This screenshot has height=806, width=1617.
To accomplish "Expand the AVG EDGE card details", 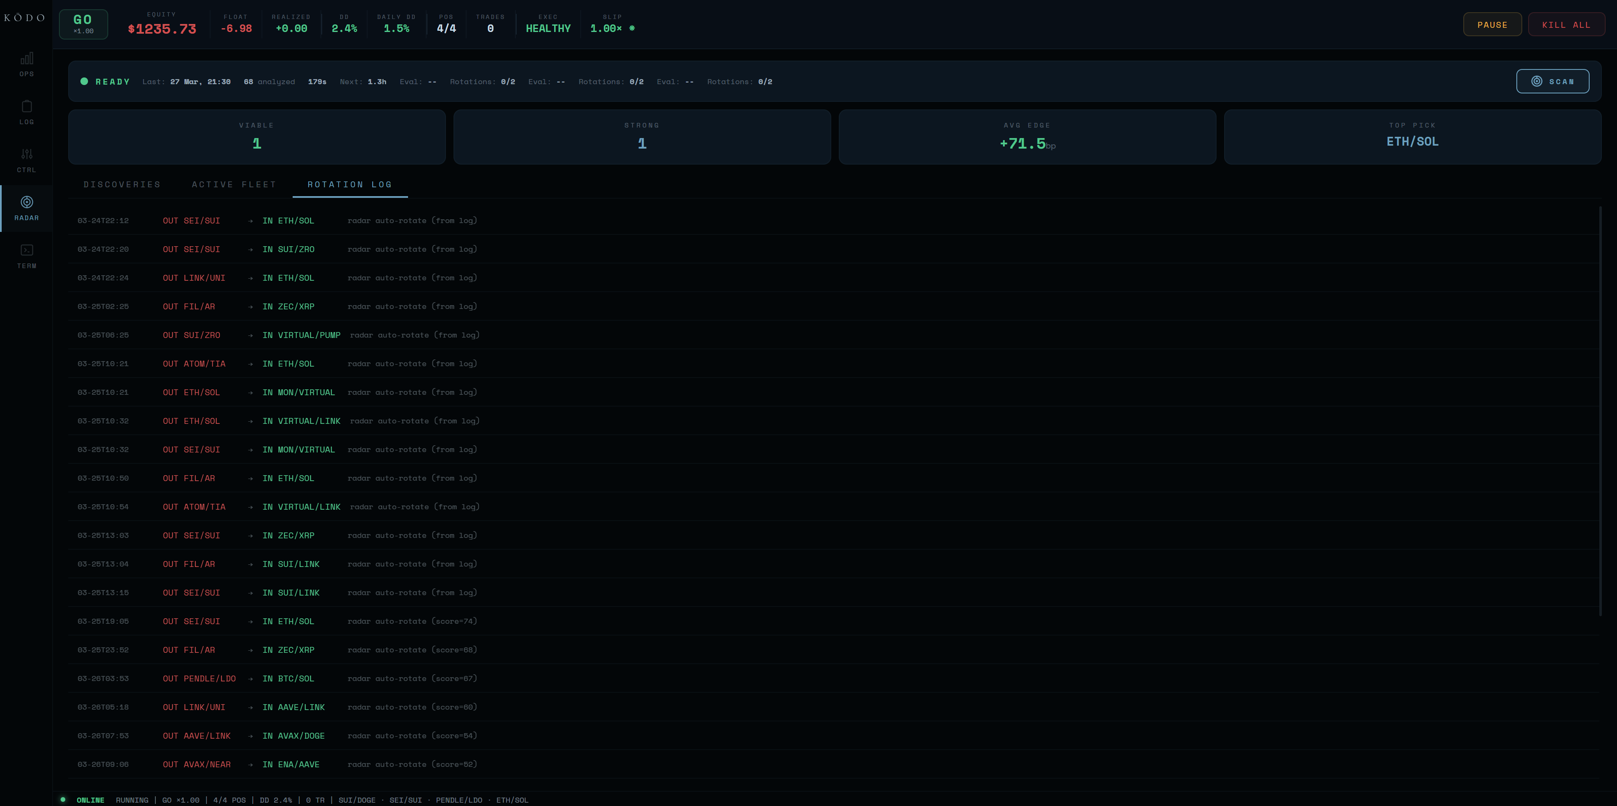I will (1027, 137).
